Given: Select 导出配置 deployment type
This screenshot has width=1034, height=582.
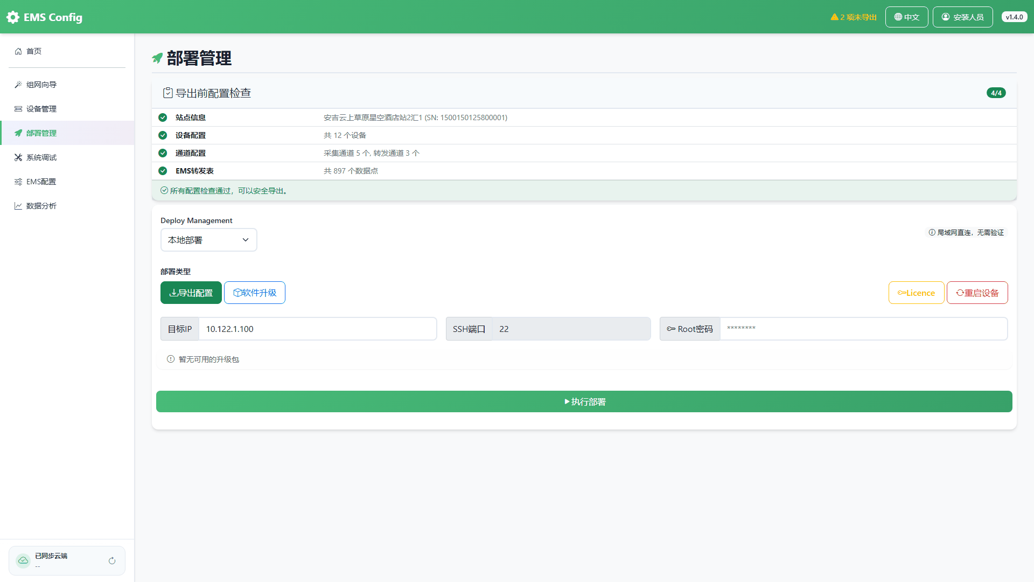Looking at the screenshot, I should tap(191, 293).
